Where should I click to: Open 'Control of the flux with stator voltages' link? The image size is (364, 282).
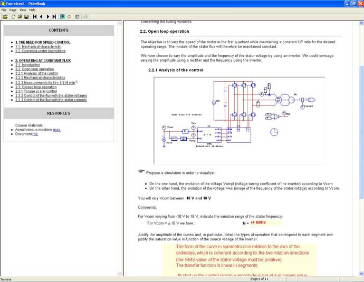coord(51,95)
